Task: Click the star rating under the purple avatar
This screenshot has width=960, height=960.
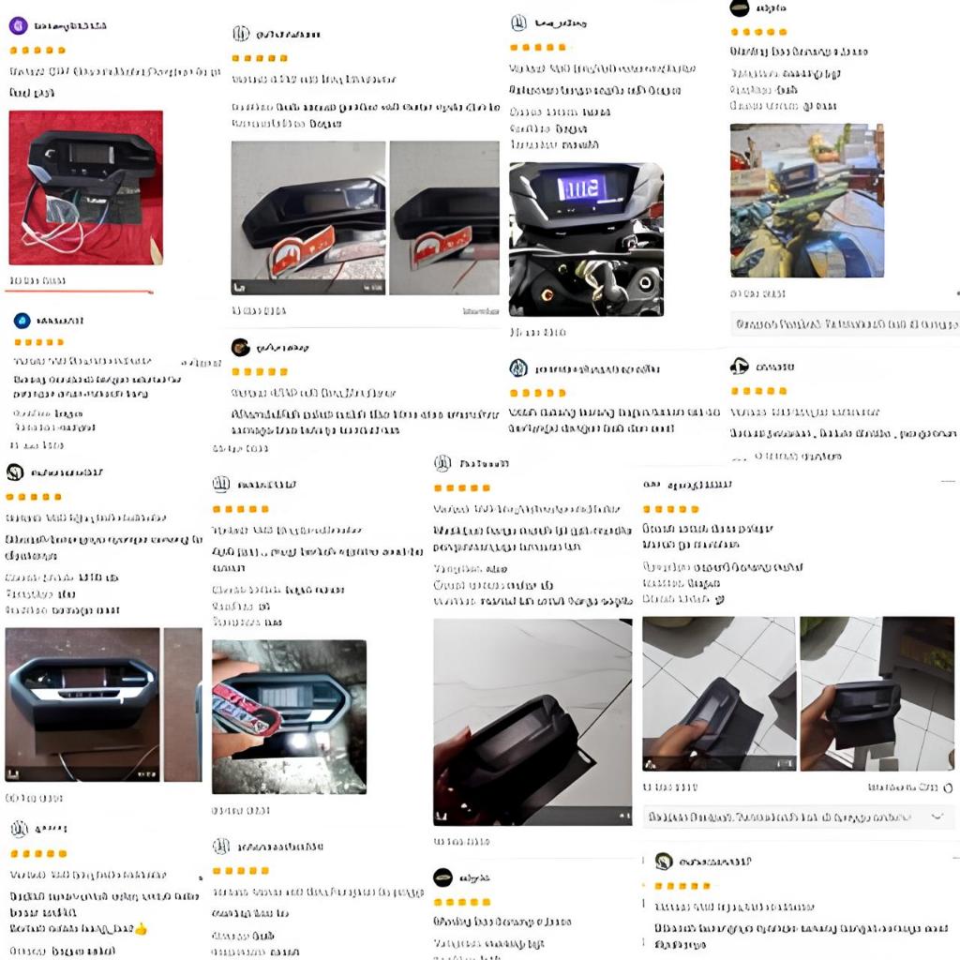Action: (x=37, y=51)
